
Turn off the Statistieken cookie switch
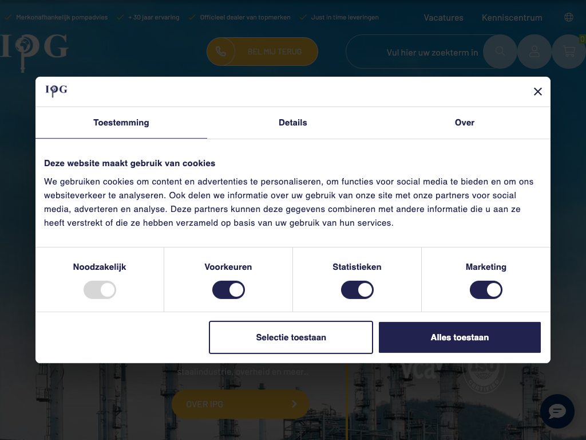[357, 290]
